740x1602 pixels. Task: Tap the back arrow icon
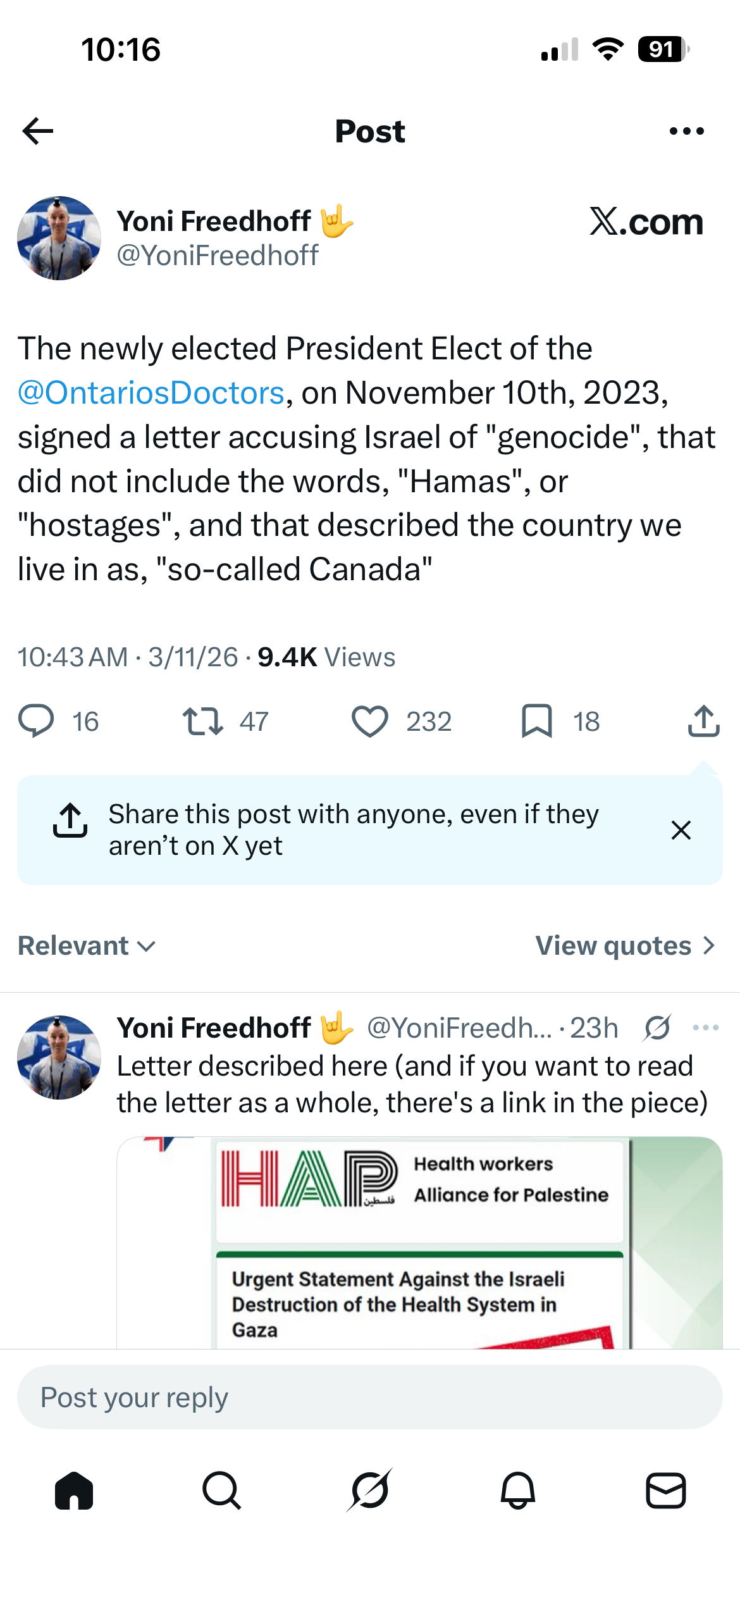(x=38, y=131)
